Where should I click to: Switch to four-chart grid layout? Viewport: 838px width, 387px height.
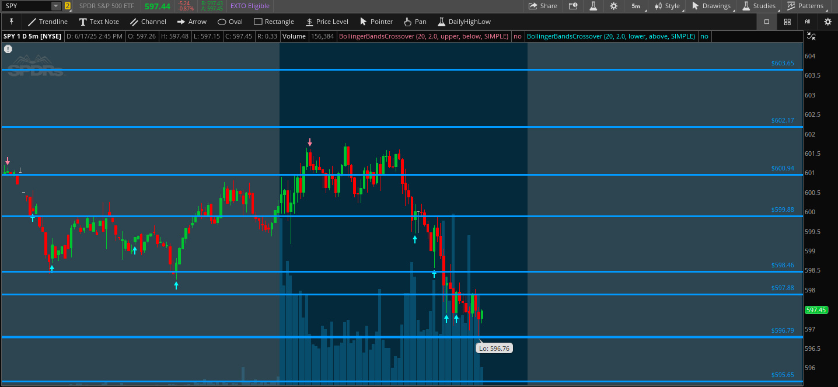(787, 22)
